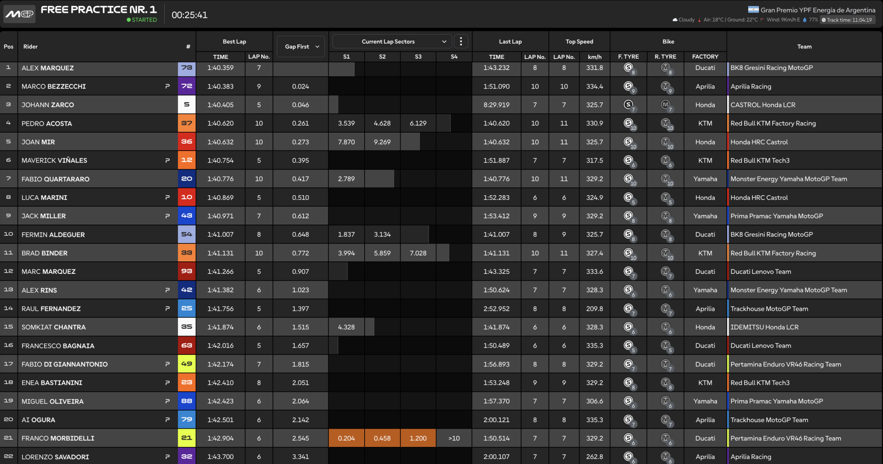Click Alex Marquez front tyre icon
This screenshot has width=883, height=464.
629,68
